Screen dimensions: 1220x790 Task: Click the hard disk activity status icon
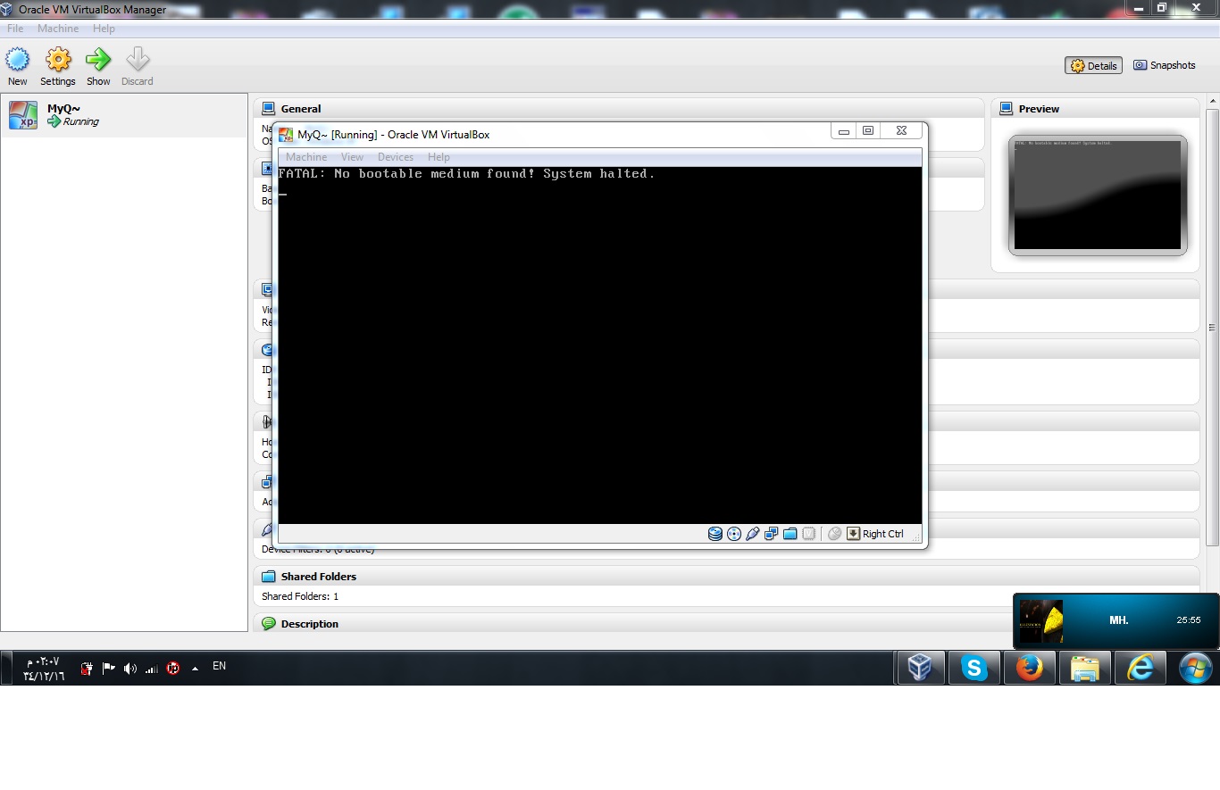click(x=715, y=534)
